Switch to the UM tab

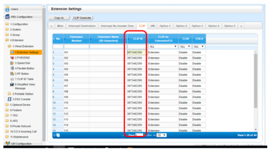[153, 26]
